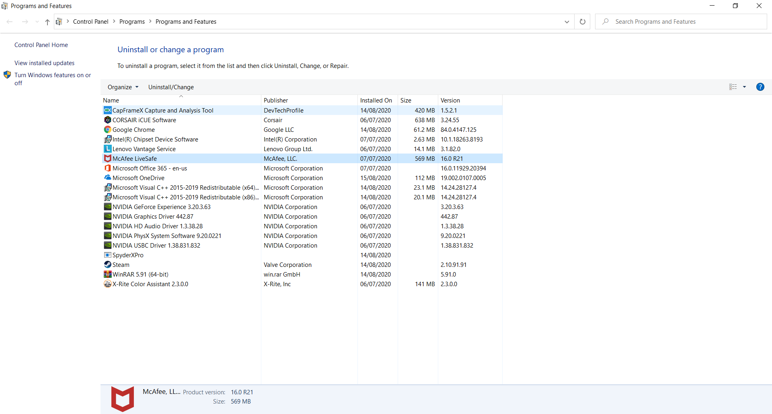Open Control Panel Home link
Image resolution: width=772 pixels, height=414 pixels.
(41, 45)
